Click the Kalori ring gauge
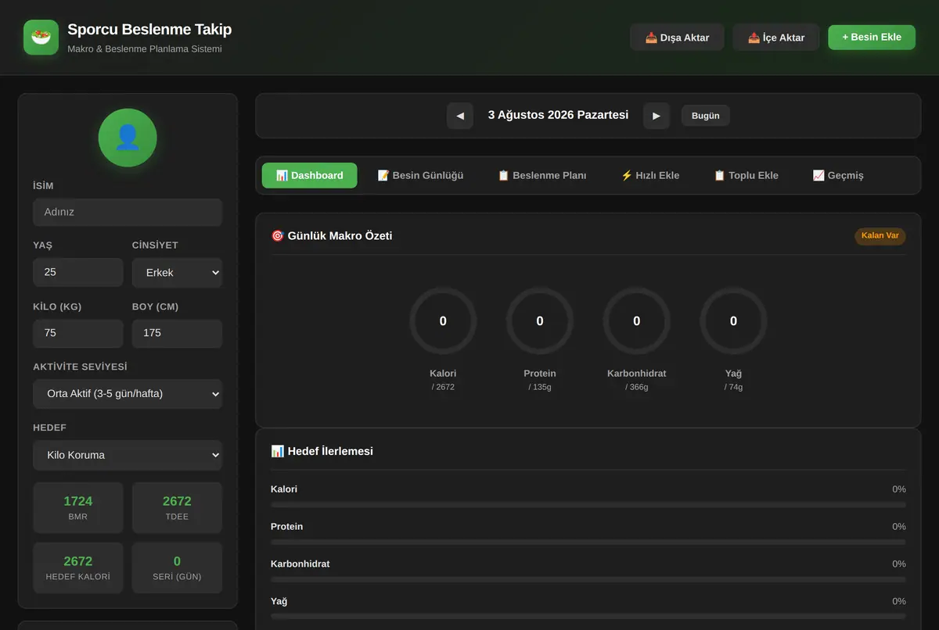Screen dimensions: 939x630 (x=443, y=320)
